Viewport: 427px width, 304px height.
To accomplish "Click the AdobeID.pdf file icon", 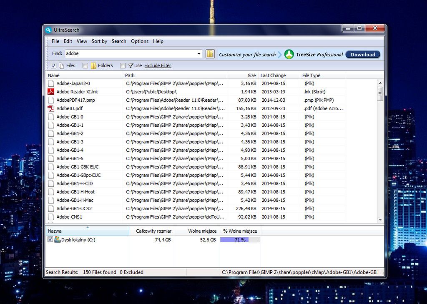I will pos(51,108).
